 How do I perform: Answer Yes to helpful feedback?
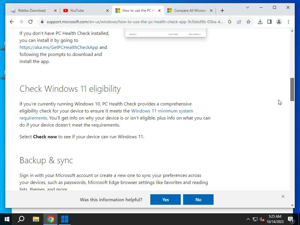click(166, 200)
